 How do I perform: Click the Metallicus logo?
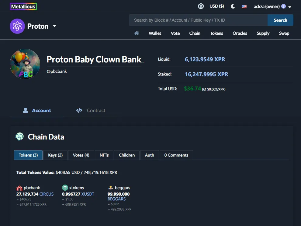click(23, 6)
